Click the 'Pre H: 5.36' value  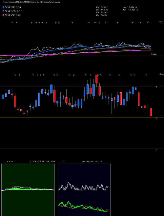(102, 10)
